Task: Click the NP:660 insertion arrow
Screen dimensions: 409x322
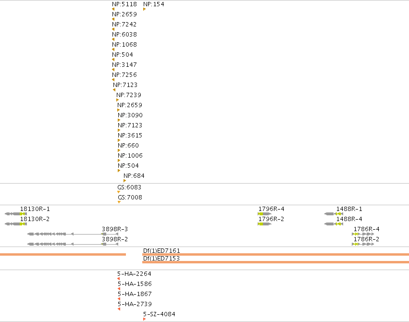Action: (x=119, y=150)
